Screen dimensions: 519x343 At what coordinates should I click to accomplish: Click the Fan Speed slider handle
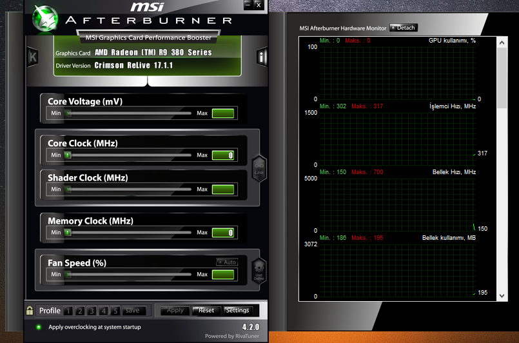(x=68, y=275)
